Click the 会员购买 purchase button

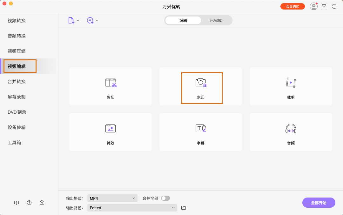pyautogui.click(x=293, y=6)
